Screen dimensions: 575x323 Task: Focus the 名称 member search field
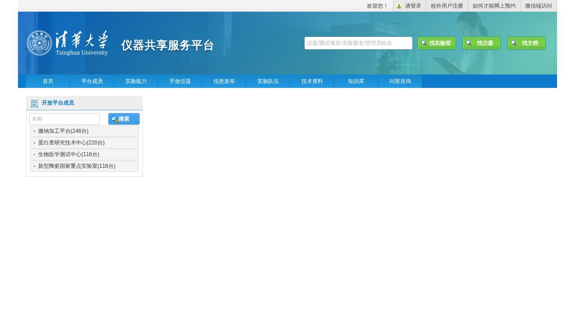(64, 119)
